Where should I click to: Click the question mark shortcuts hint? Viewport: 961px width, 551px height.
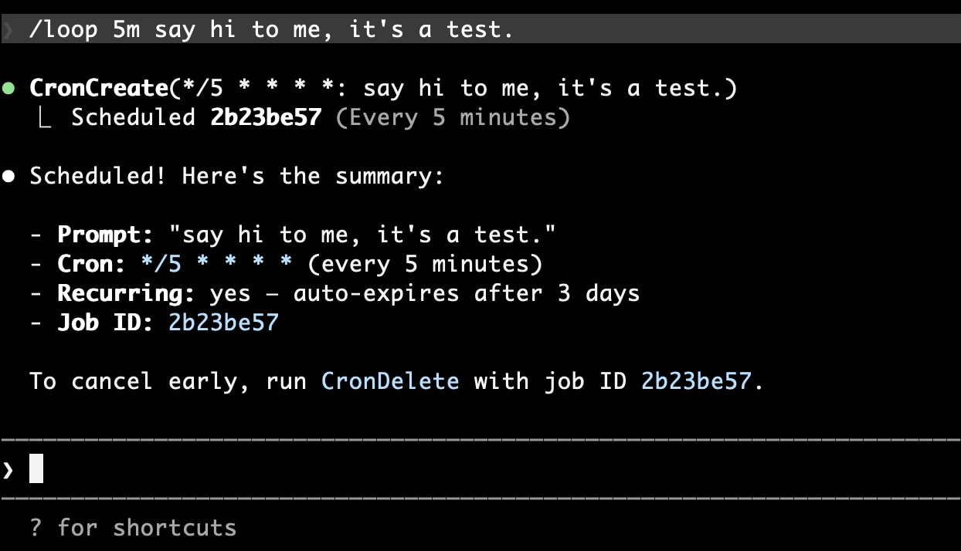tap(35, 528)
